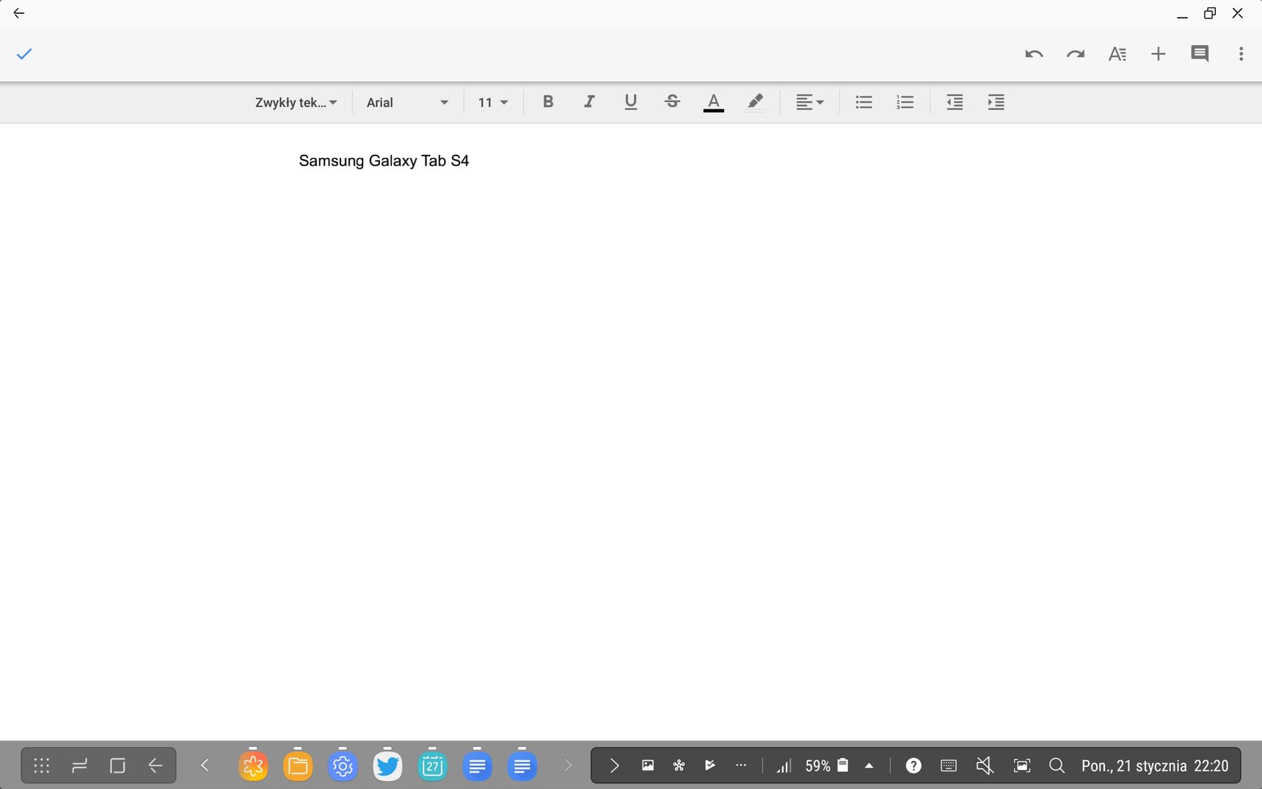Expand quick settings with the up triangle
1262x789 pixels.
[x=869, y=766]
